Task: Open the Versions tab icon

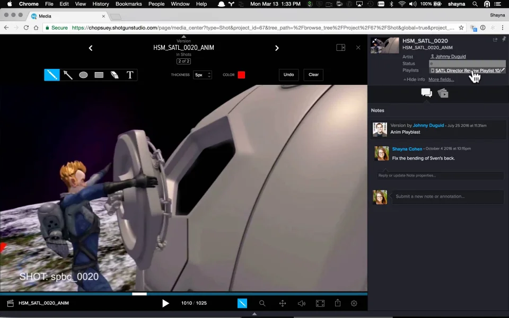Action: (x=443, y=93)
